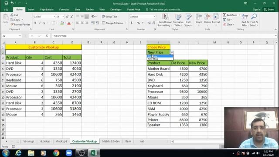The image size is (279, 157).
Task: Toggle Bold formatting
Action: (x=35, y=23)
